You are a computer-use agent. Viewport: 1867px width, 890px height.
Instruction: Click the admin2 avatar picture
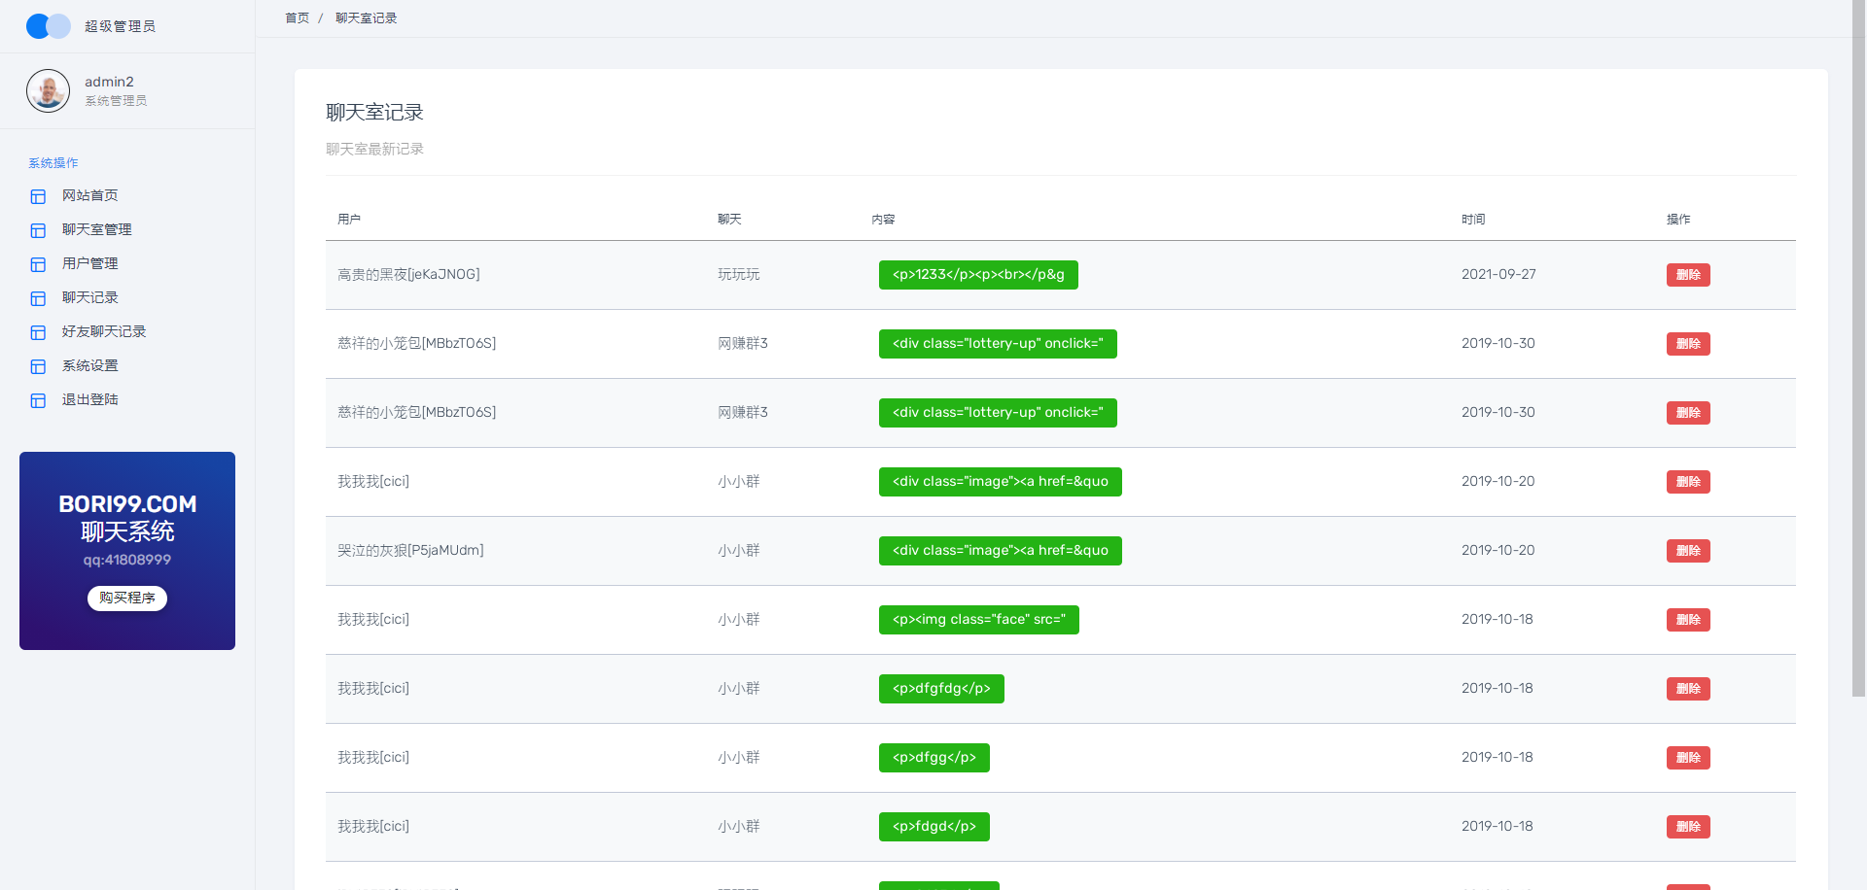(48, 90)
